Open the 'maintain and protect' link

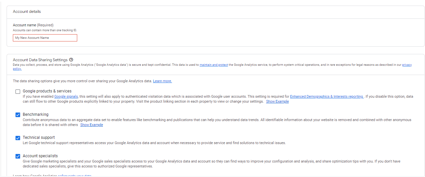click(x=214, y=65)
